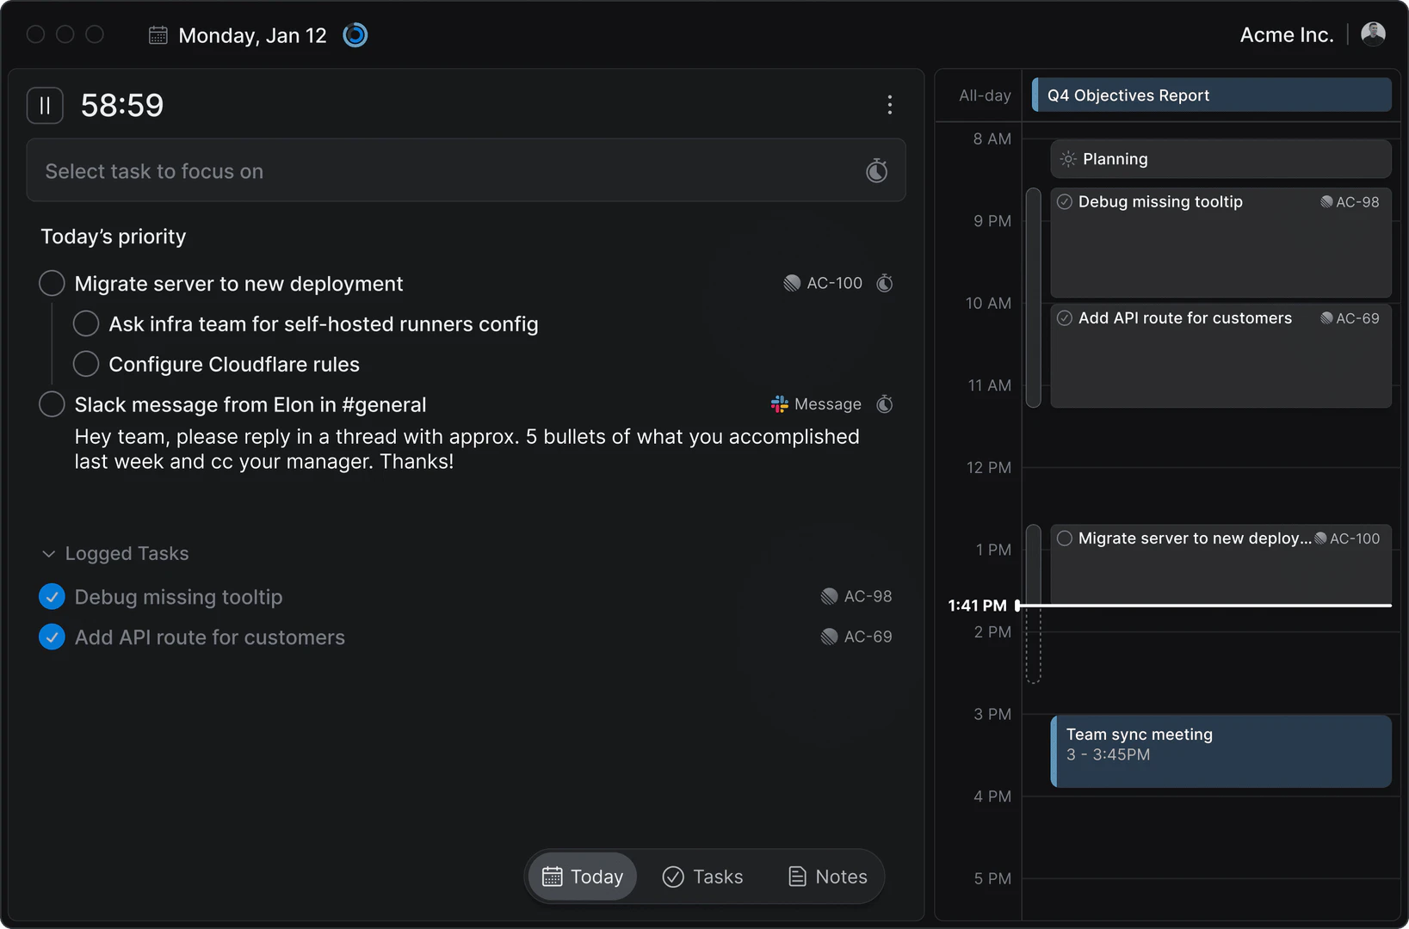1409x929 pixels.
Task: Open the profile avatar menu
Action: [x=1374, y=34]
